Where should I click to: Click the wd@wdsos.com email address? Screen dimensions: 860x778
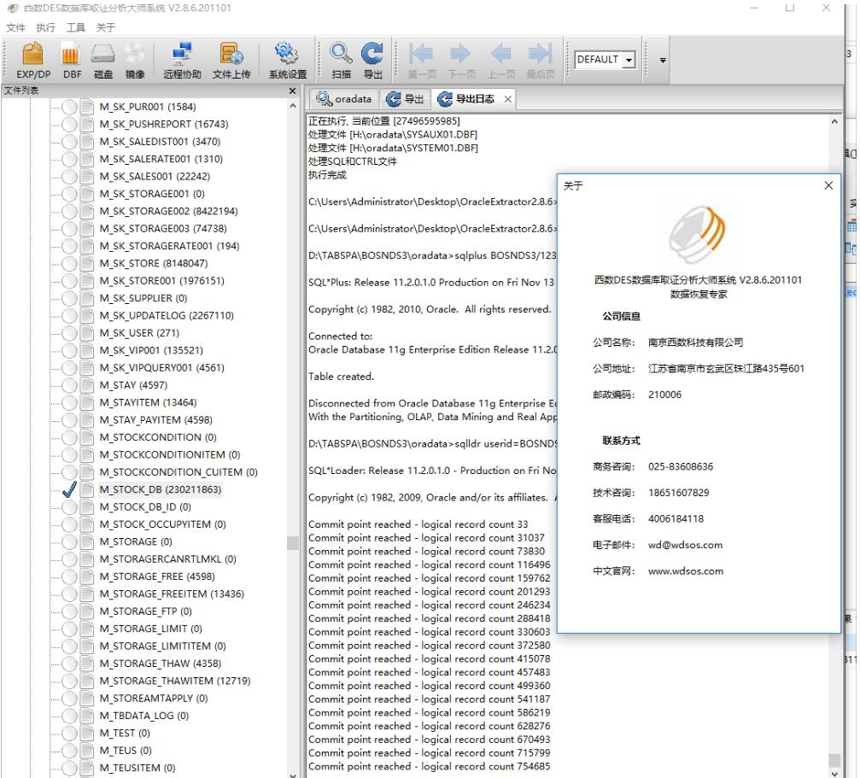point(685,545)
